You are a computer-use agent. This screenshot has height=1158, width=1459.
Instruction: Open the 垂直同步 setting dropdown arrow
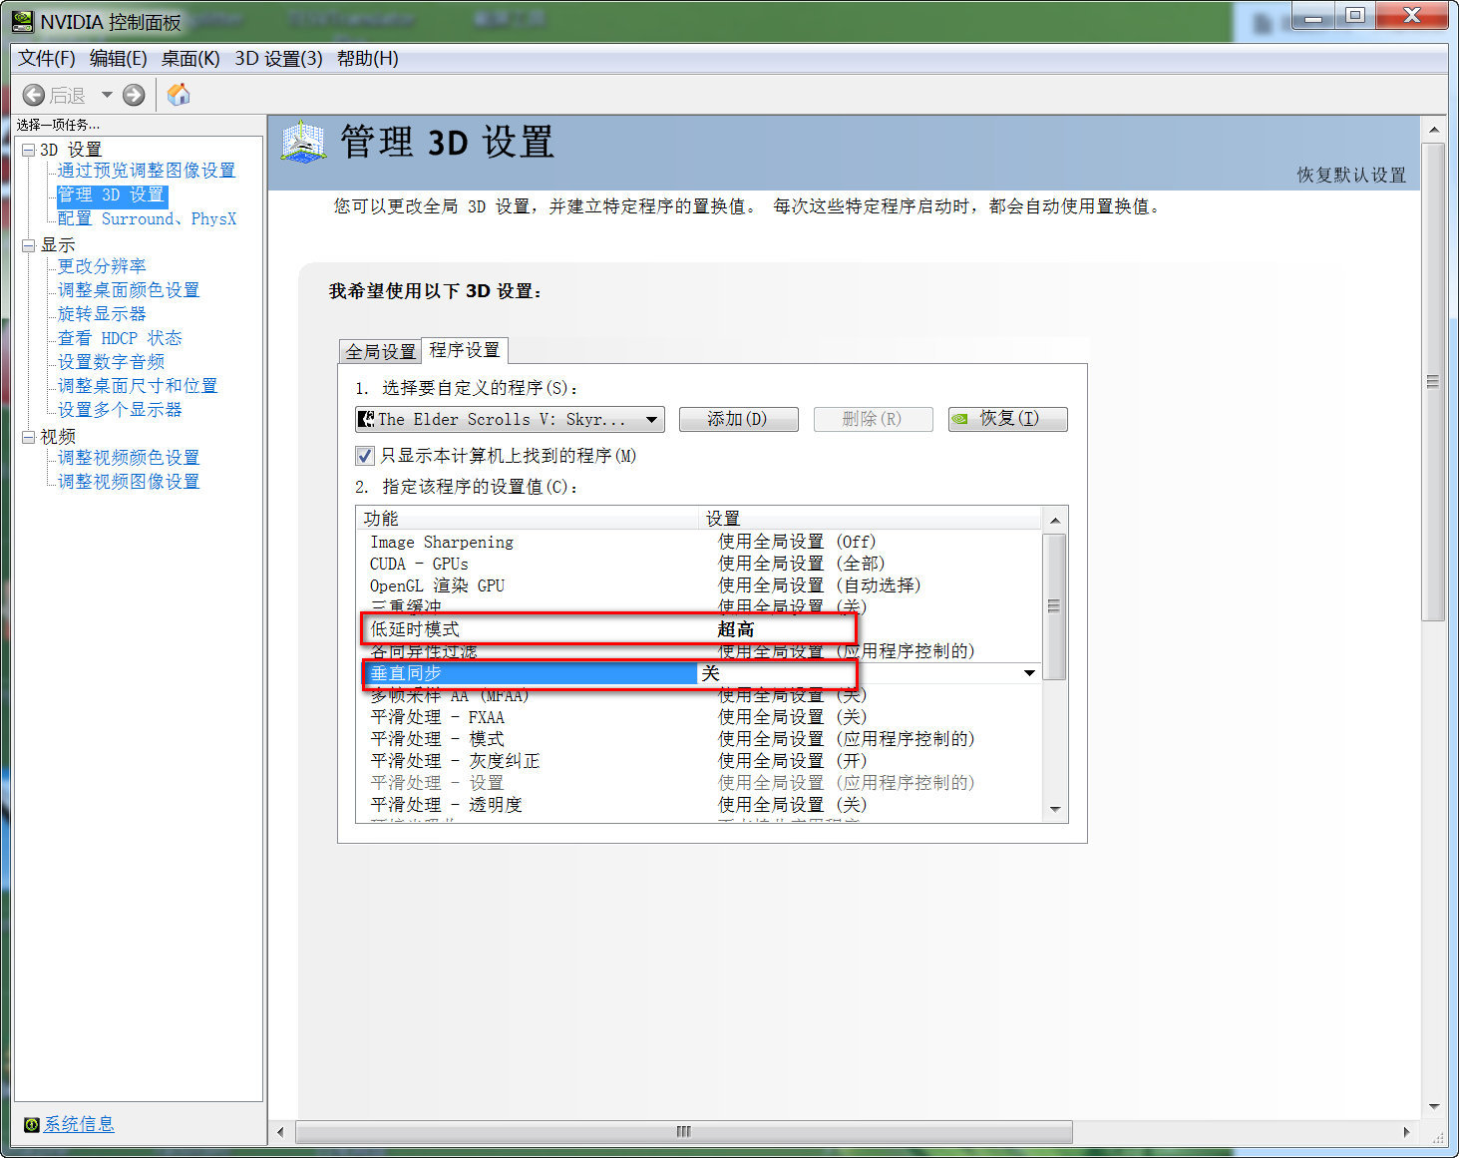[x=1029, y=673]
